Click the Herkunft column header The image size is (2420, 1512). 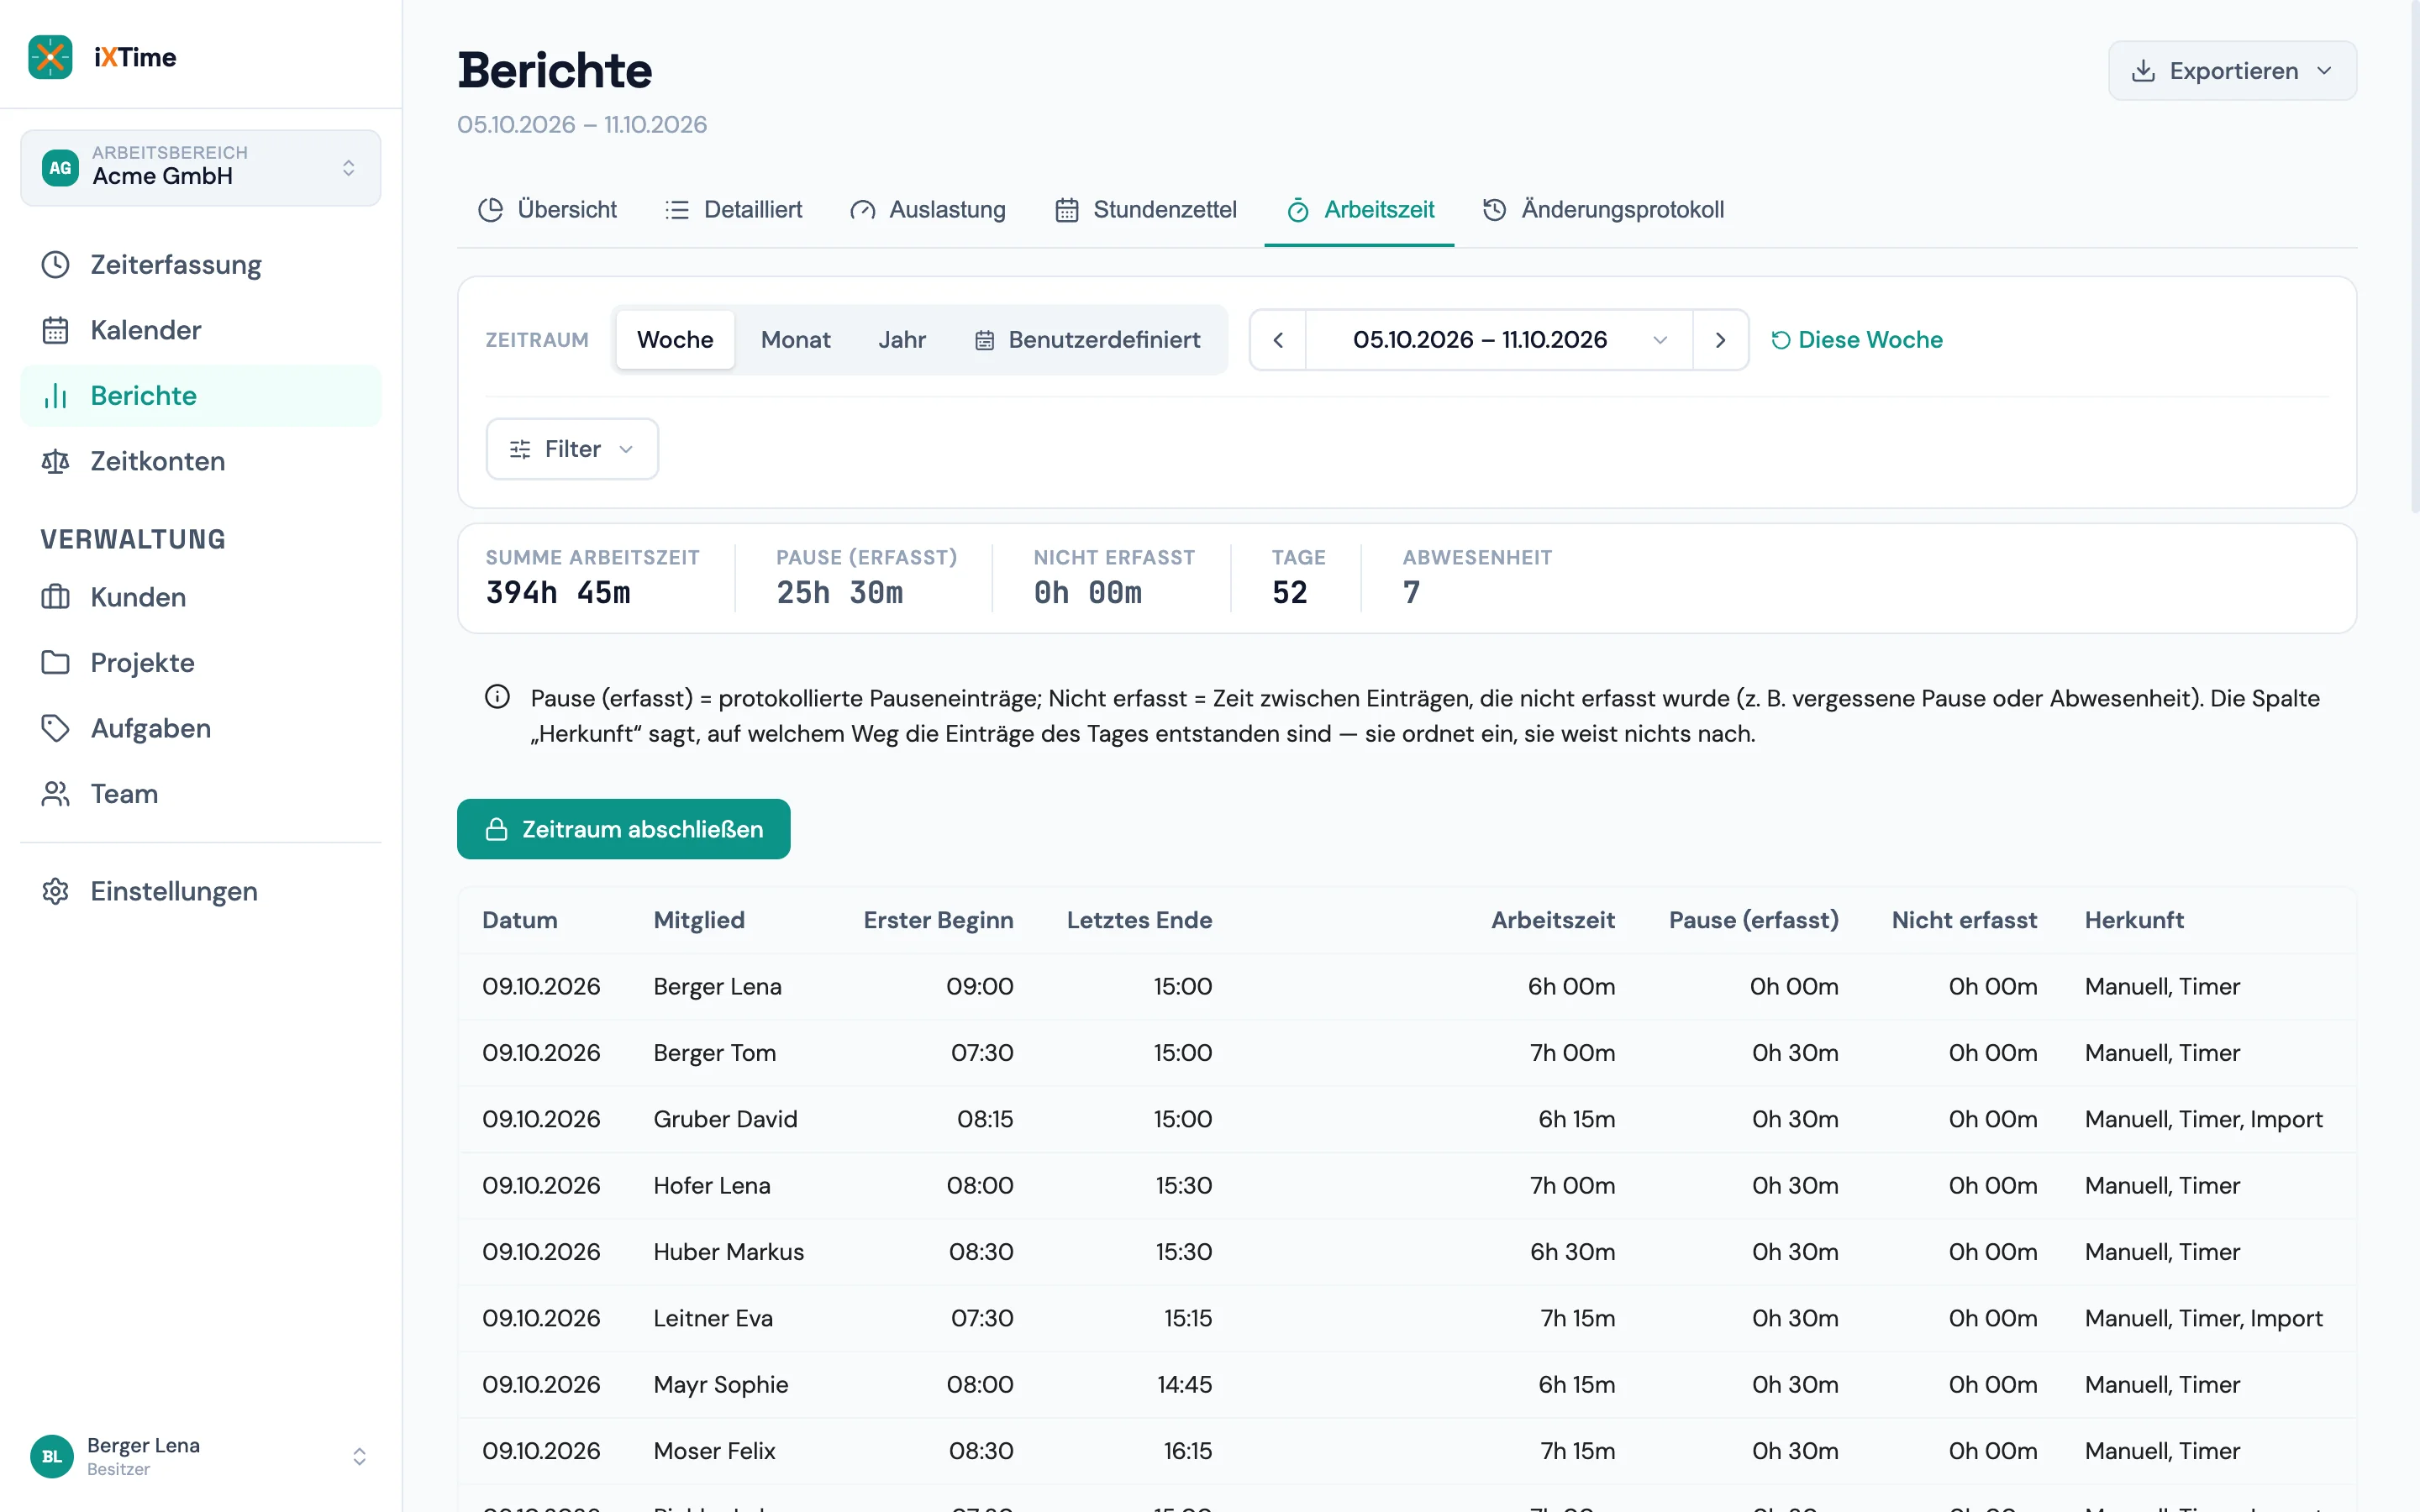(x=2134, y=920)
